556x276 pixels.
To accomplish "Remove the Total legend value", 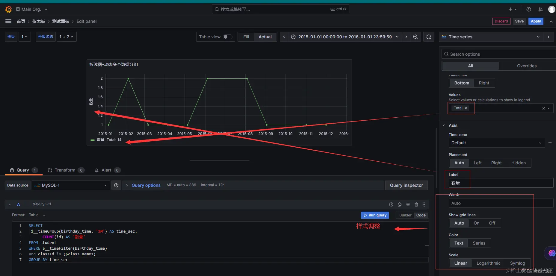I will tap(466, 108).
